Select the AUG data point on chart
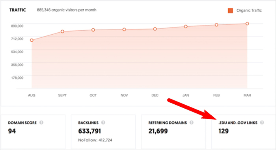This screenshot has height=150, width=276. click(x=32, y=40)
